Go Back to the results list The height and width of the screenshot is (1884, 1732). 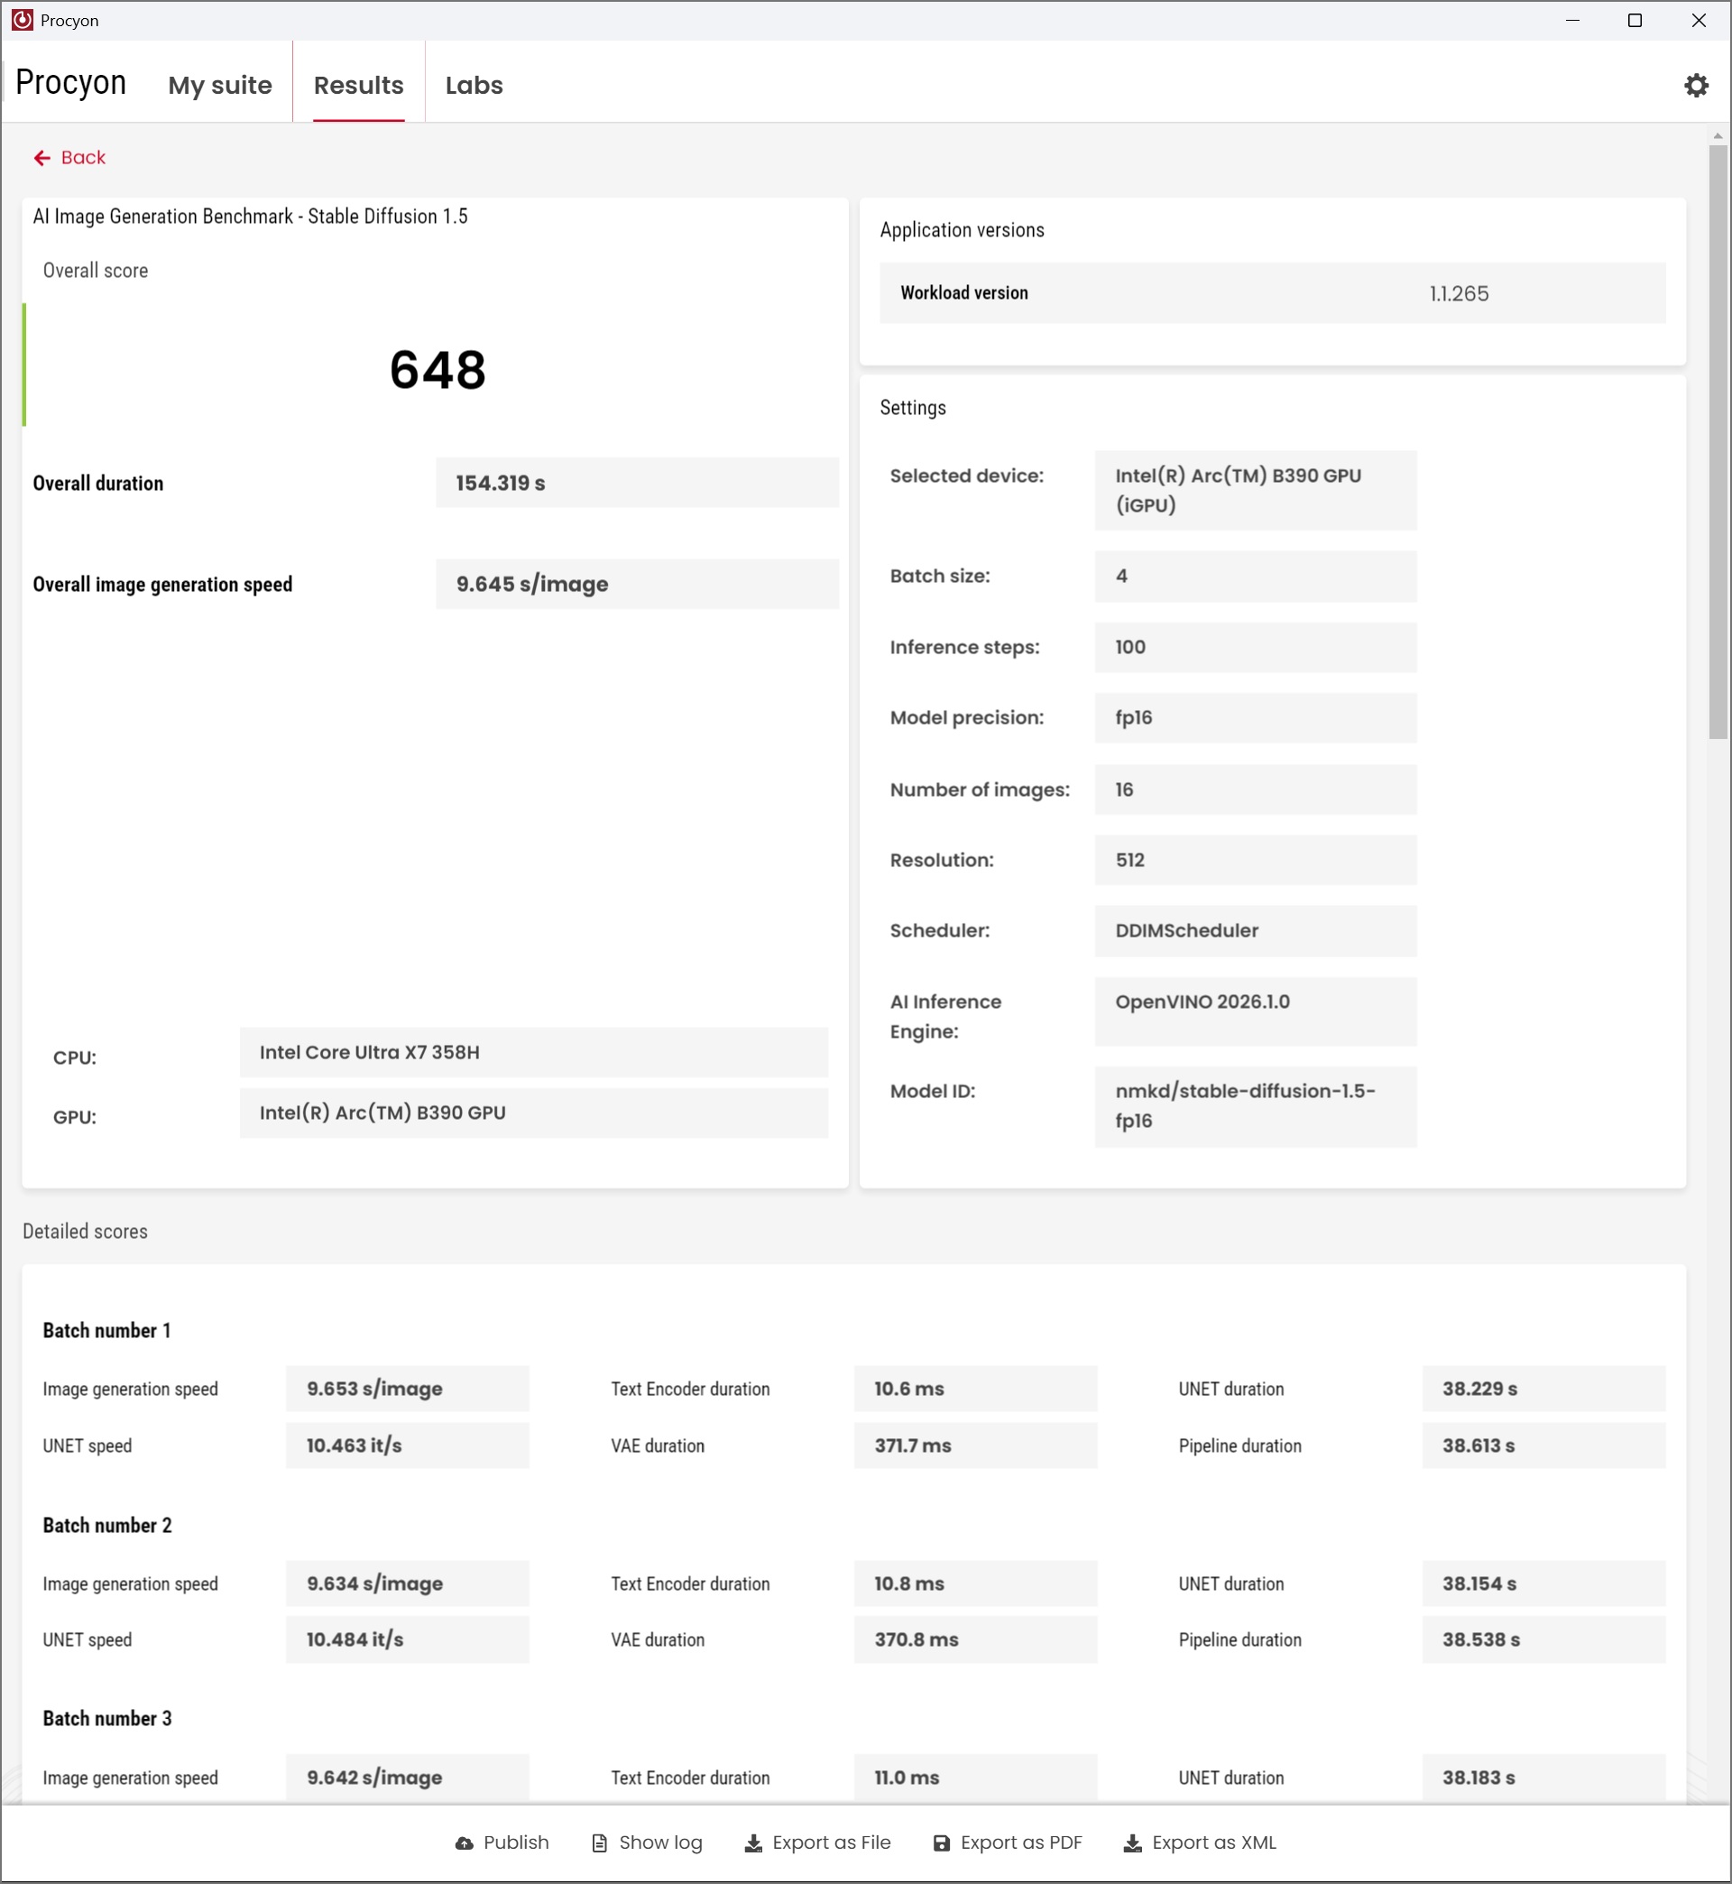70,158
